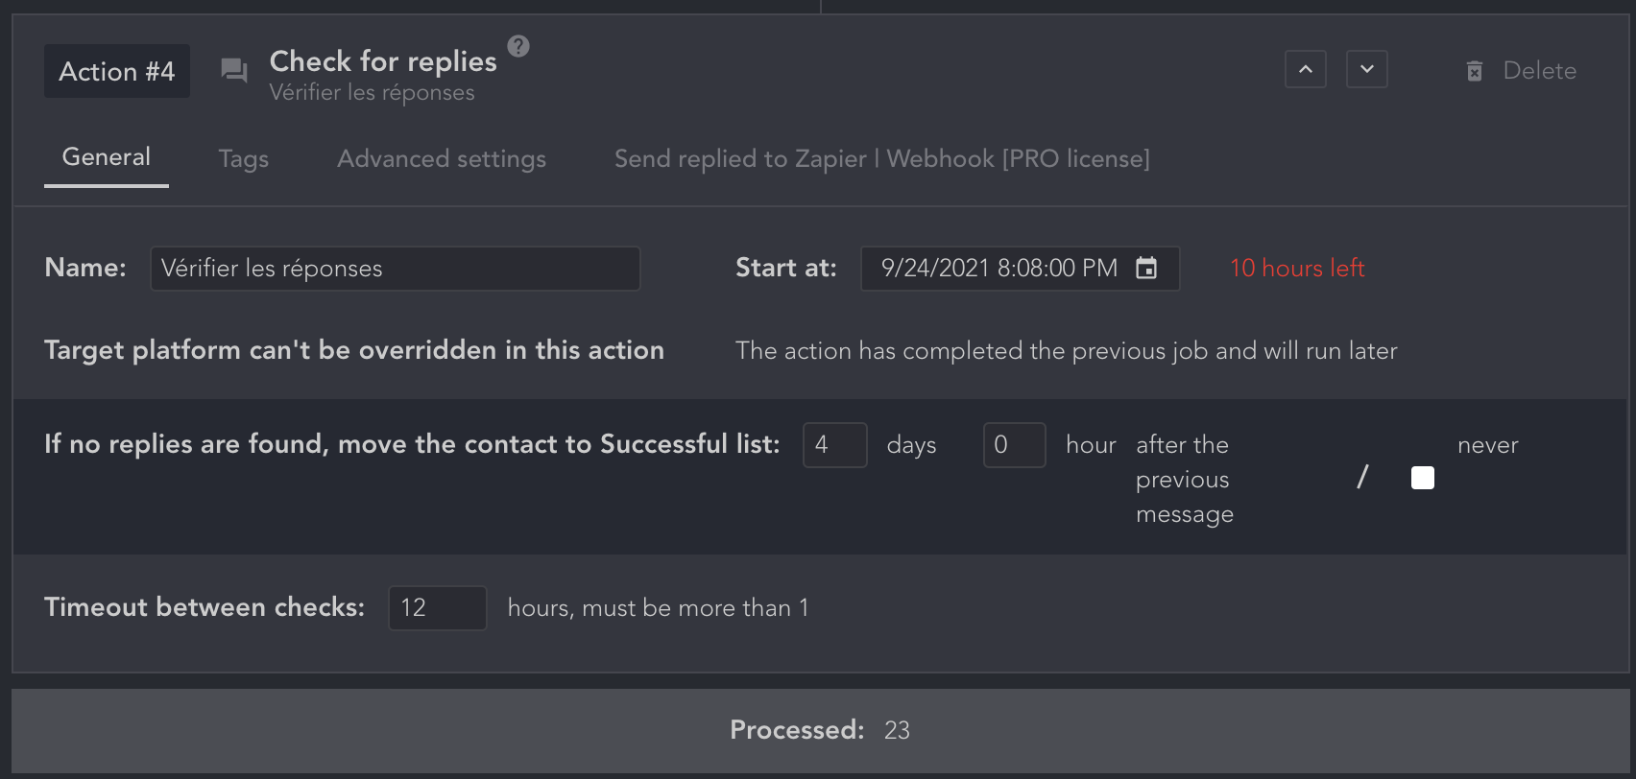Viewport: 1636px width, 779px height.
Task: Enable the never checkbox
Action: tap(1423, 478)
